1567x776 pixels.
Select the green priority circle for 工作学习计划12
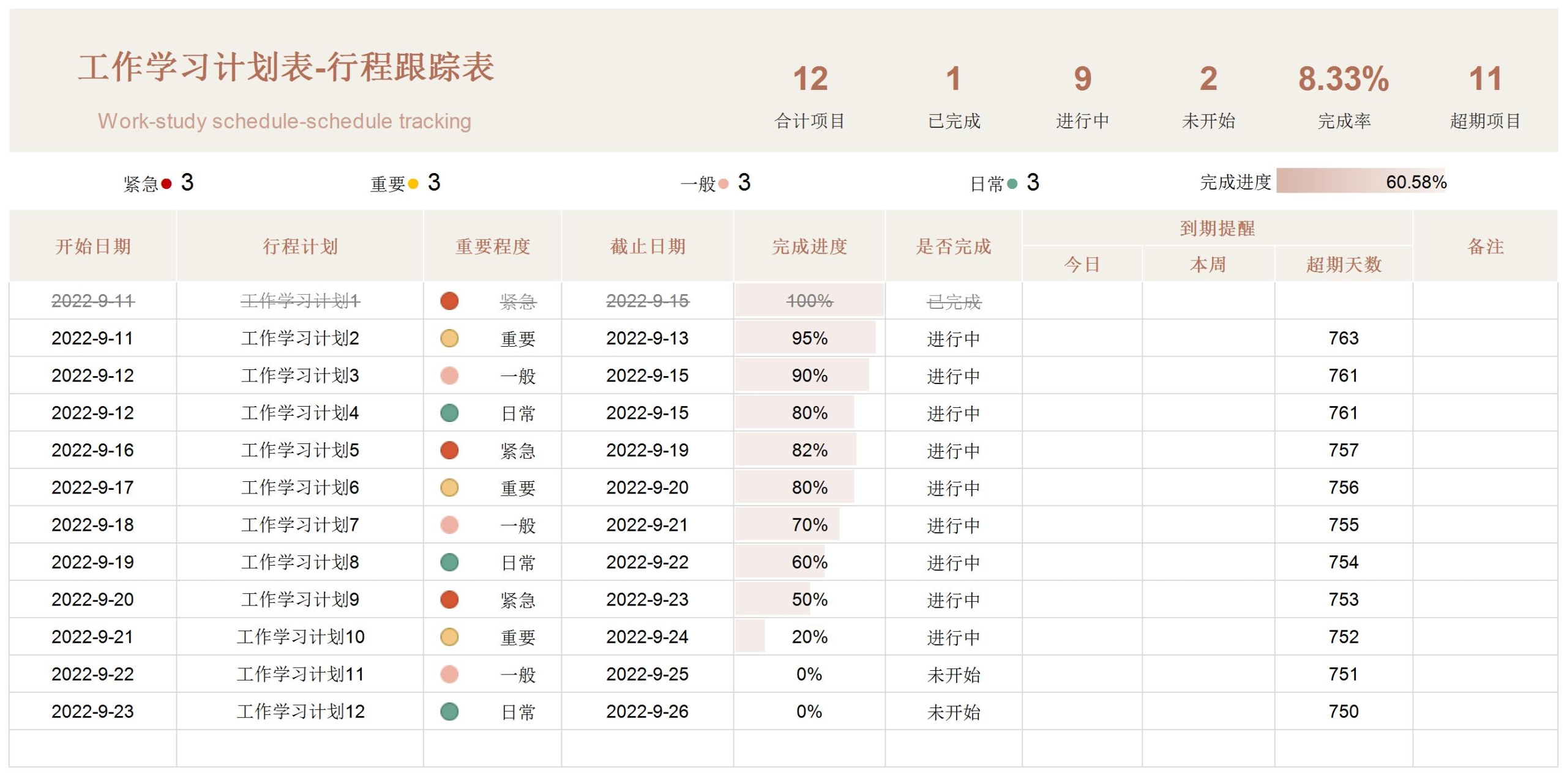coord(449,711)
